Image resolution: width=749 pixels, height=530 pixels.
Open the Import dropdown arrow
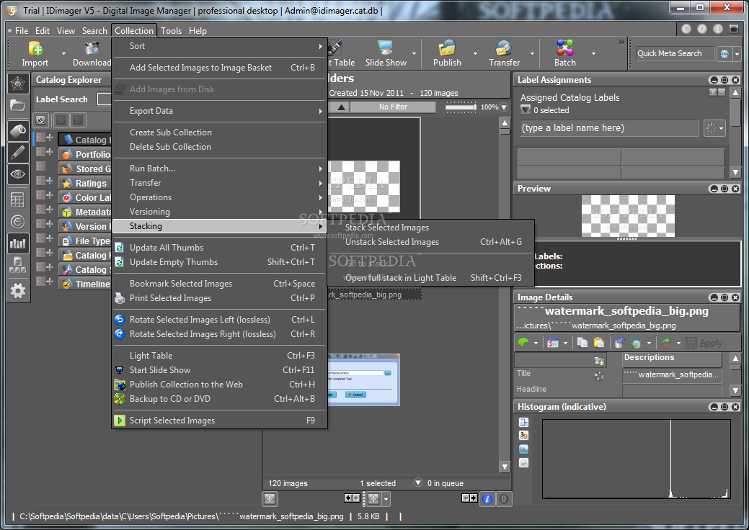(63, 53)
